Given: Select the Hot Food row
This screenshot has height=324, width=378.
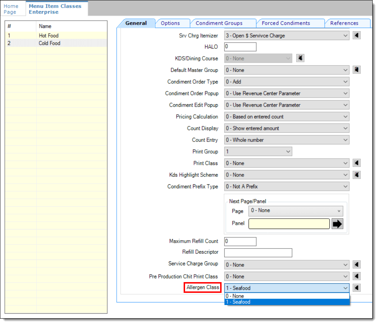Looking at the screenshot, I should [56, 35].
